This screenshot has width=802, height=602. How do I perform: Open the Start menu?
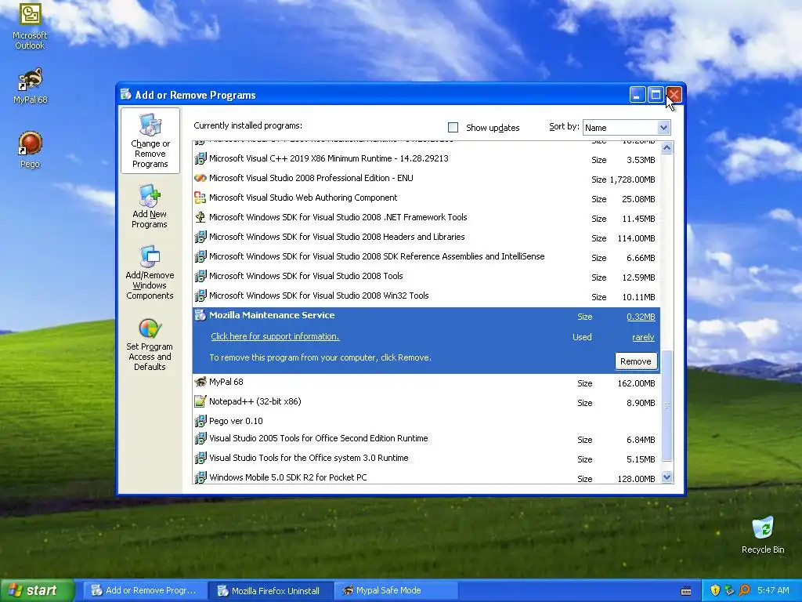click(x=36, y=590)
